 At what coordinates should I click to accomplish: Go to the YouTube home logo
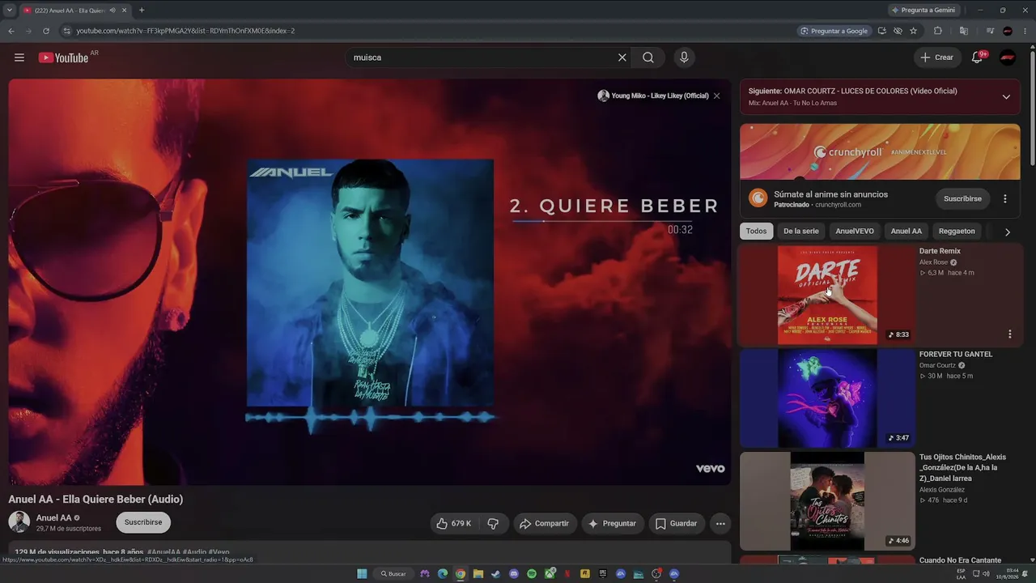coord(63,57)
